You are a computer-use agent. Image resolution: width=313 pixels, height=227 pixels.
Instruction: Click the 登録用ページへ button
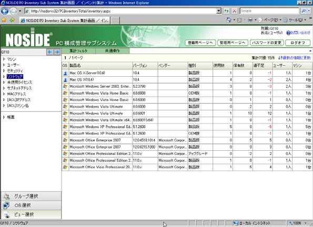click(x=200, y=43)
